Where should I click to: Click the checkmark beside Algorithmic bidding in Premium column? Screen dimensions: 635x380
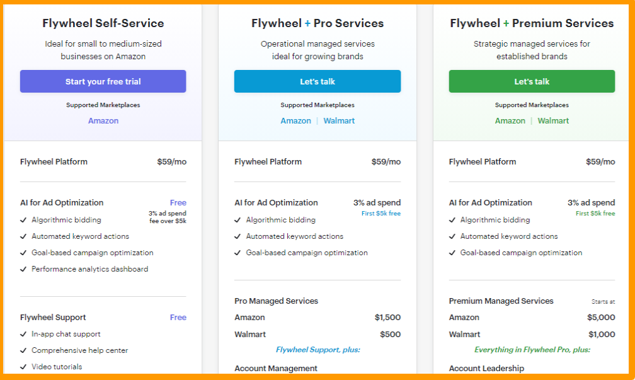pyautogui.click(x=452, y=220)
